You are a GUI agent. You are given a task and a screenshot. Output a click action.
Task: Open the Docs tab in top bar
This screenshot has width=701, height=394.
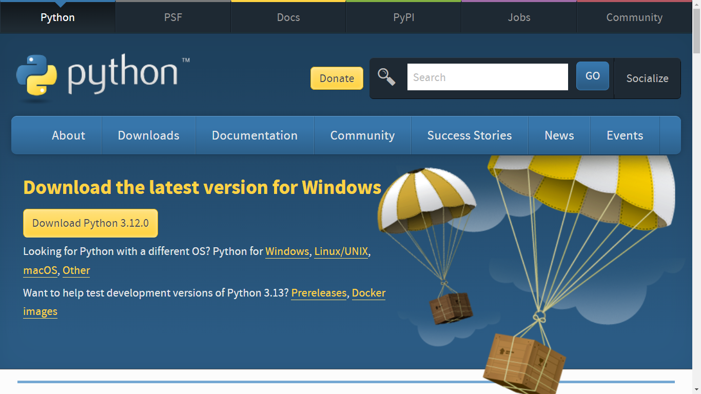click(288, 17)
